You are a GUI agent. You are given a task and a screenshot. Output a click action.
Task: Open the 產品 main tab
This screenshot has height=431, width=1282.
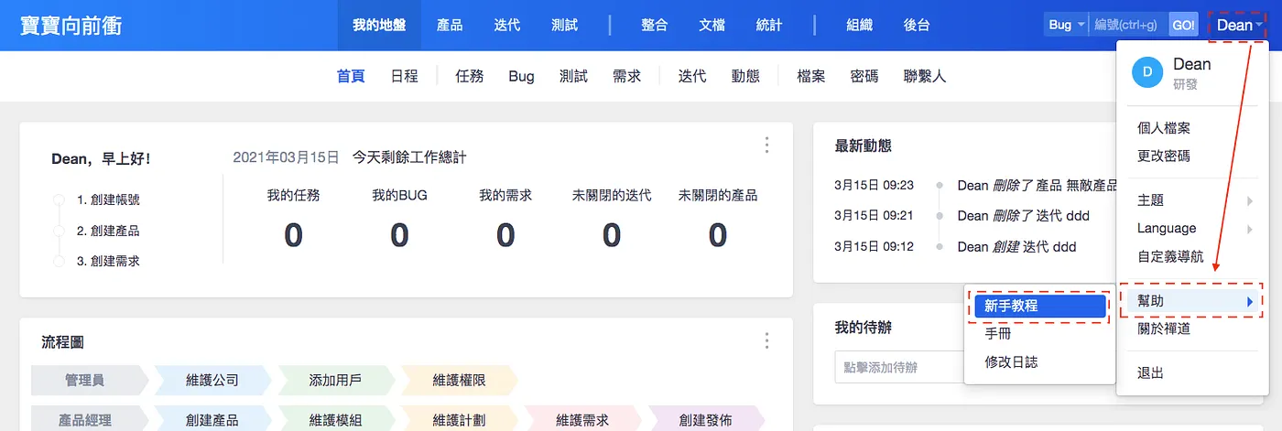(x=450, y=25)
